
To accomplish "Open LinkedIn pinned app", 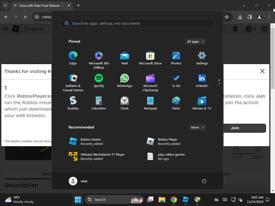I will click(x=202, y=81).
